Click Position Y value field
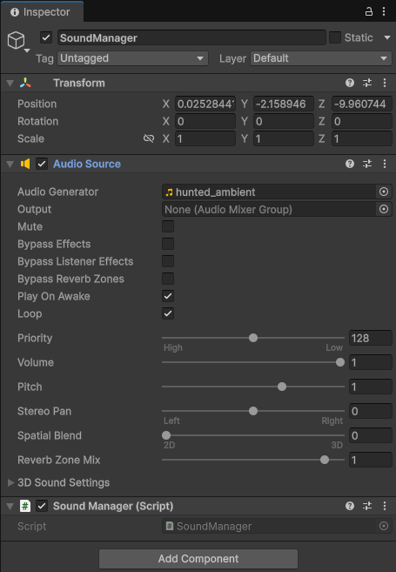 (284, 104)
